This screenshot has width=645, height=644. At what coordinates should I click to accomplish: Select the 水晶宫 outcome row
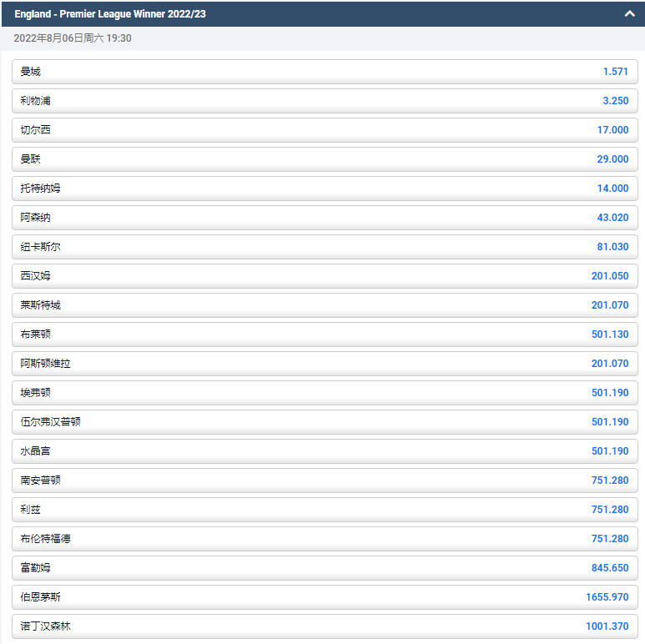[325, 451]
